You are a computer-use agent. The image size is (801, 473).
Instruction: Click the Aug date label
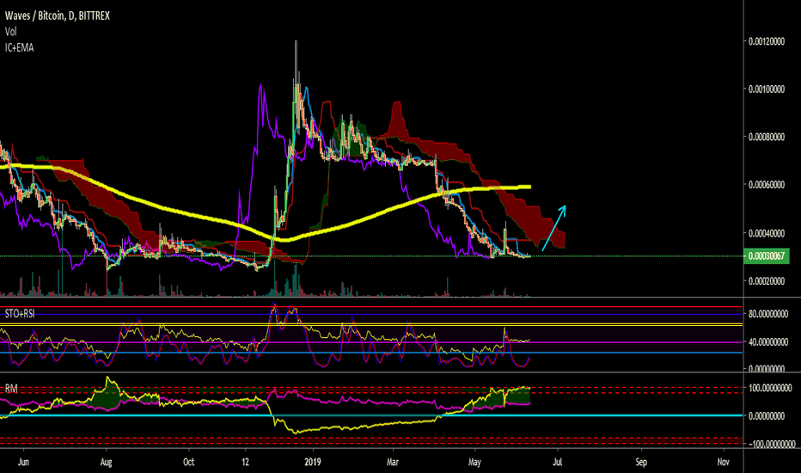click(106, 462)
